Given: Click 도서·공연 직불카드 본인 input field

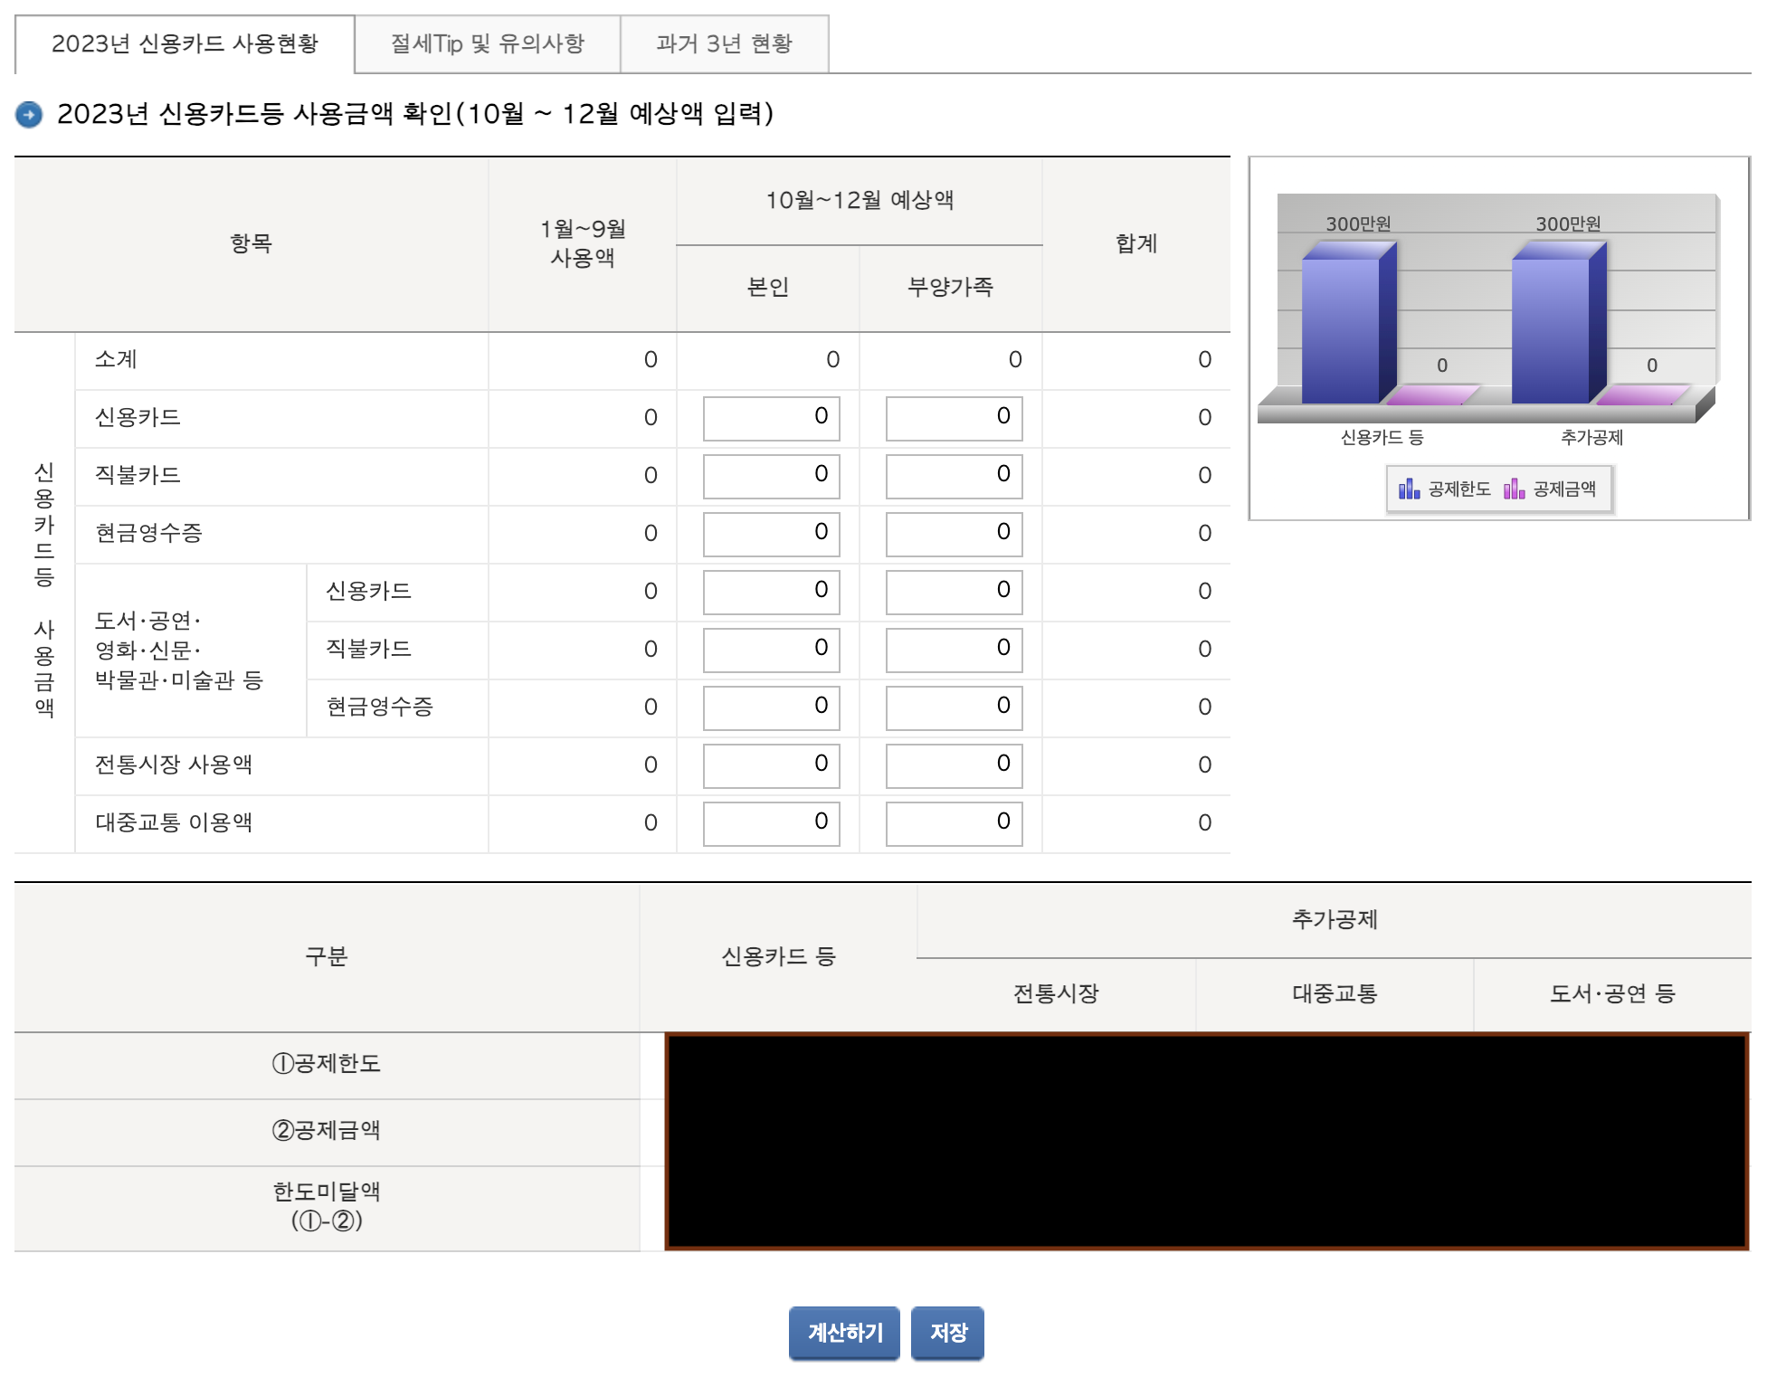Looking at the screenshot, I should tap(771, 650).
